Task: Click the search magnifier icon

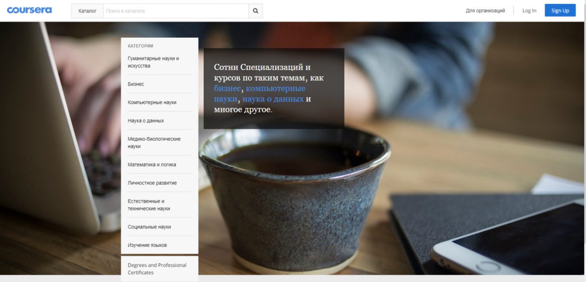Action: coord(255,11)
